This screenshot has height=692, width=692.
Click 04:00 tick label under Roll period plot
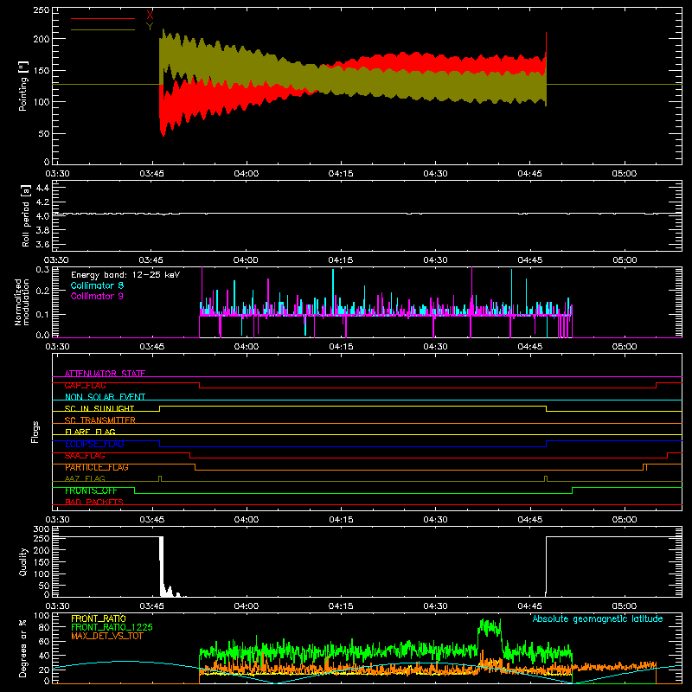click(246, 260)
